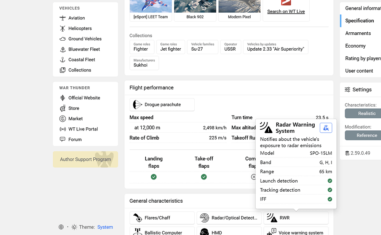The width and height of the screenshot is (381, 235).
Task: Go to Ground Vehicles via its tank icon
Action: click(x=62, y=39)
